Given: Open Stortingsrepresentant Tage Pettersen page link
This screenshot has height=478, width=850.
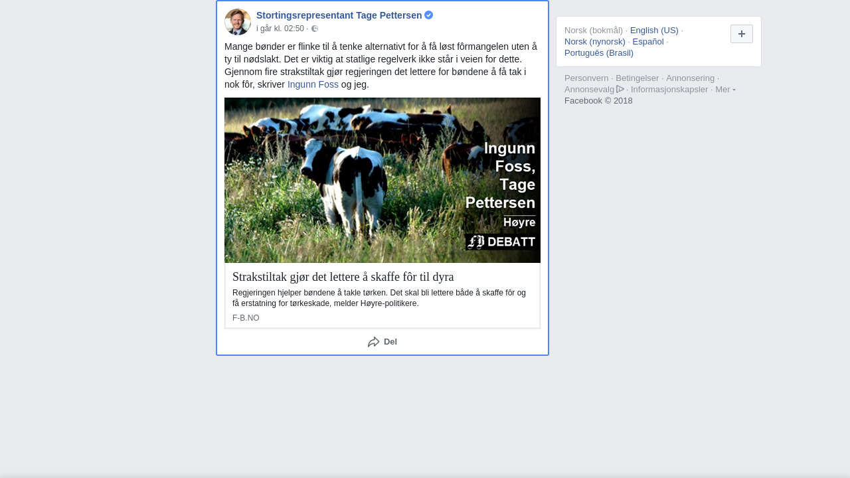Looking at the screenshot, I should tap(339, 15).
